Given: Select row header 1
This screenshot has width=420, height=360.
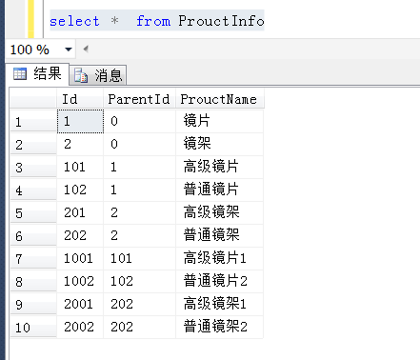Looking at the screenshot, I should coord(33,122).
